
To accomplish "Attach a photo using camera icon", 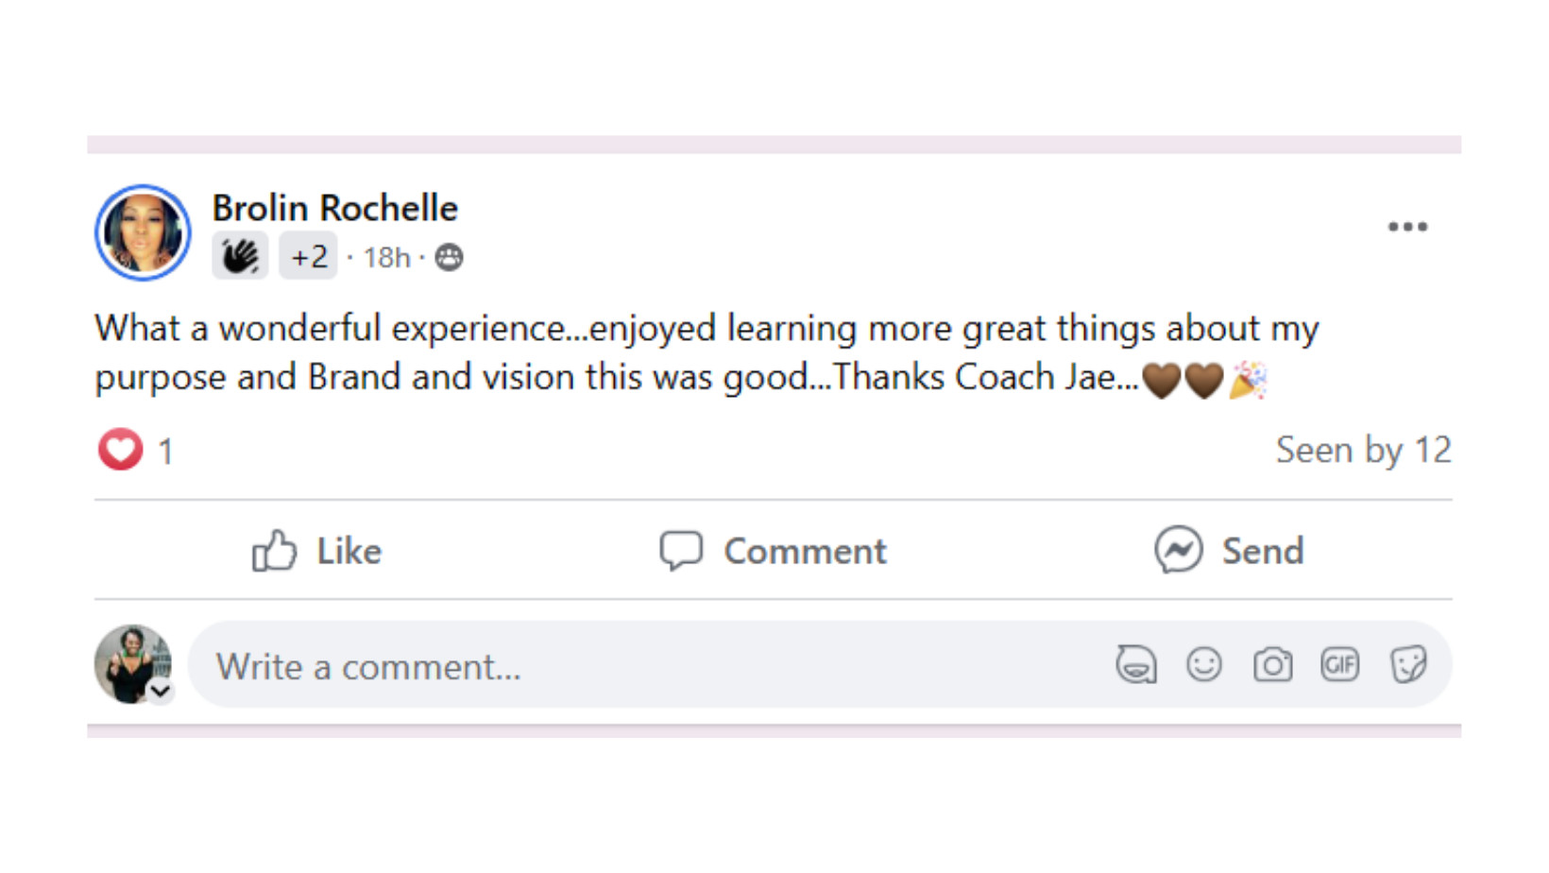I will pos(1272,664).
